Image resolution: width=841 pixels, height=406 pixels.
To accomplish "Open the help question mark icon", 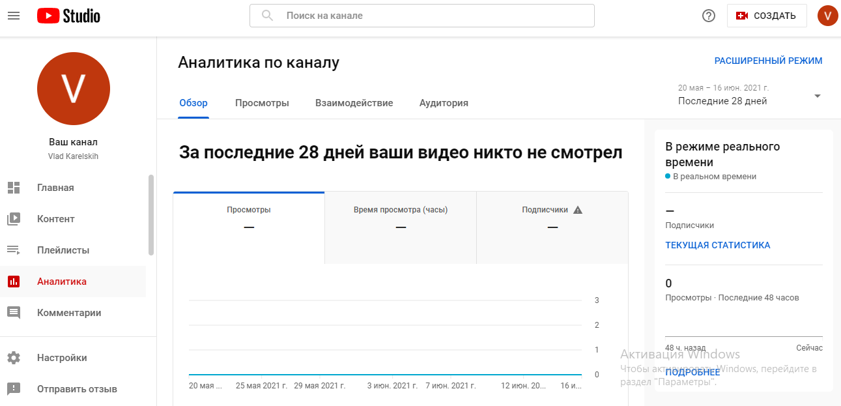I will click(709, 16).
